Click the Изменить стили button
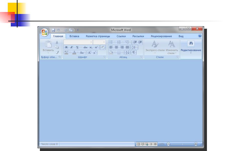Screen dimensions: 225x151 pyautogui.click(x=172, y=47)
